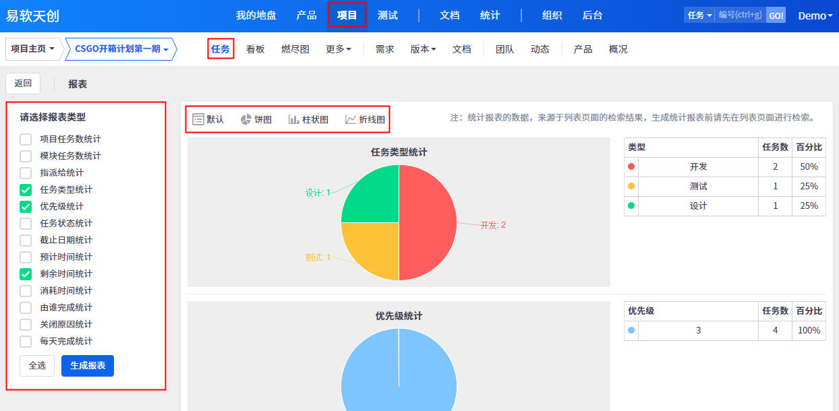Click red 开发 legend dot
Screen dimensions: 839x411
(631, 166)
